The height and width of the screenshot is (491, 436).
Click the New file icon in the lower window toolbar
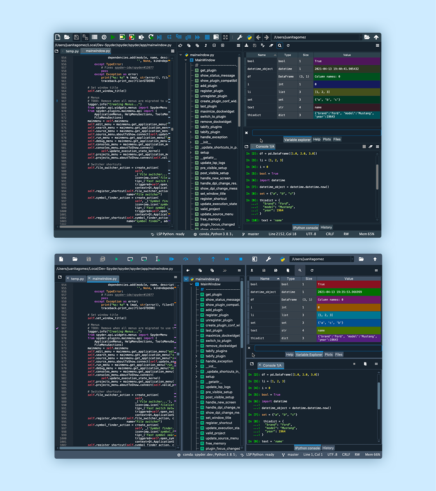[x=61, y=259]
